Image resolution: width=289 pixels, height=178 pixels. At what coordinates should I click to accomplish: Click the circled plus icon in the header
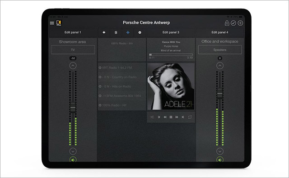click(x=240, y=23)
